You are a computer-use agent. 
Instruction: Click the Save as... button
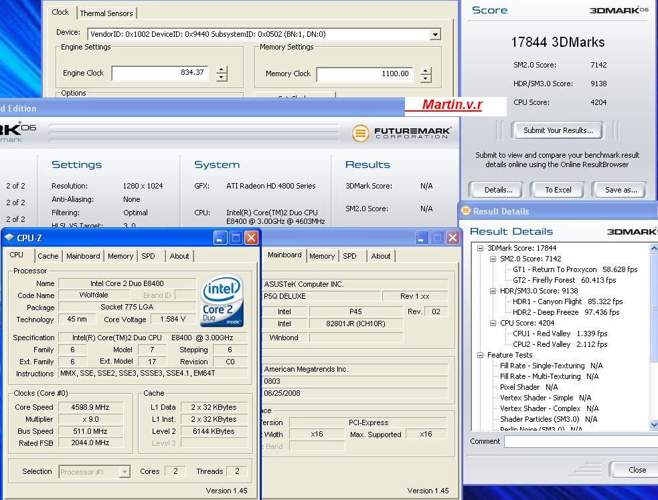(621, 190)
